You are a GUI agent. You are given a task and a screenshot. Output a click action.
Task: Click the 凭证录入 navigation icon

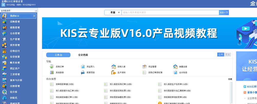coord(83,67)
